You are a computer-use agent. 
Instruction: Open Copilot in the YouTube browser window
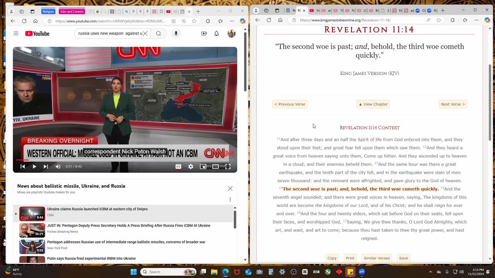[x=242, y=21]
